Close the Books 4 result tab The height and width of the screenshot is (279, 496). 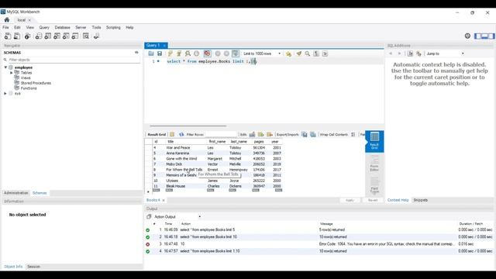(164, 200)
